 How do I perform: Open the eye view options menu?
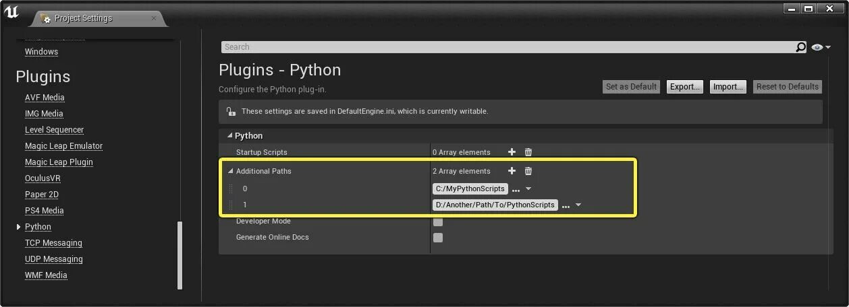[x=821, y=47]
